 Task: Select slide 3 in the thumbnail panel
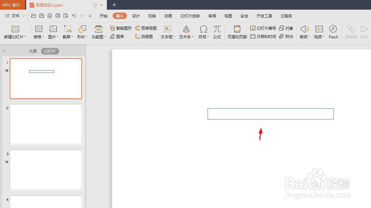(46, 170)
